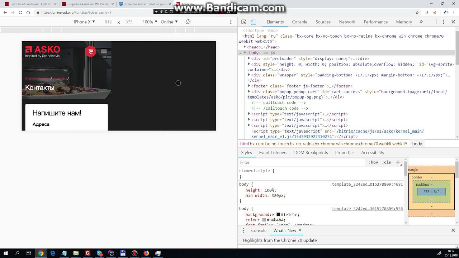Open the device toolbar more options menu
The width and height of the screenshot is (459, 258).
[x=231, y=22]
